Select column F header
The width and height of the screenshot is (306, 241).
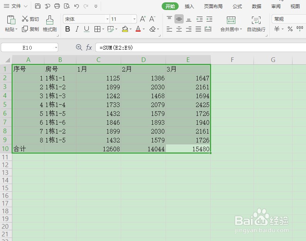point(232,60)
